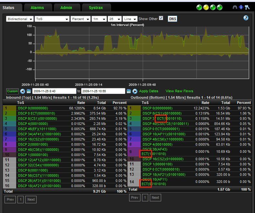Sort outbound table by ToS column header
The height and width of the screenshot is (213, 255).
145,103
